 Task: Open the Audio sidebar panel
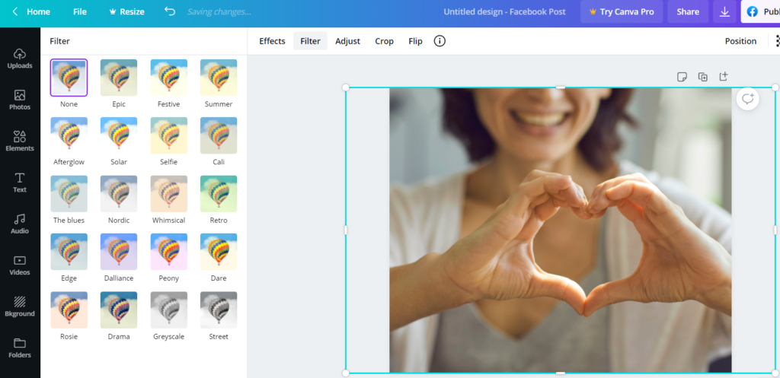[20, 224]
